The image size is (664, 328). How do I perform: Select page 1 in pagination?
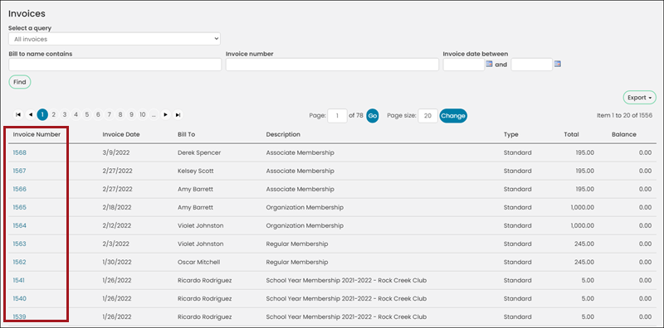[x=42, y=114]
